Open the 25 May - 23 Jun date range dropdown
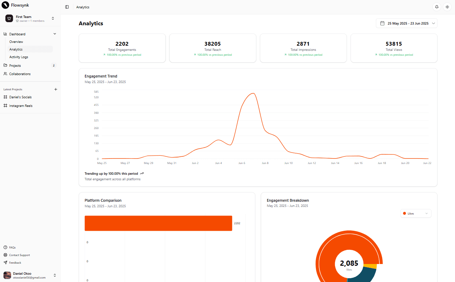The width and height of the screenshot is (455, 282). pos(406,23)
